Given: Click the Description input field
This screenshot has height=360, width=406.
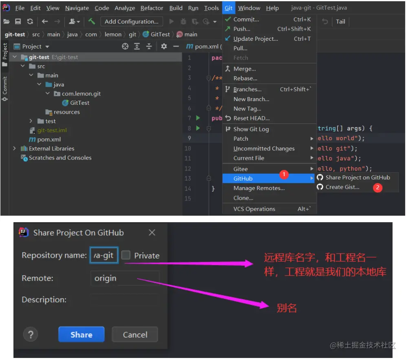Looking at the screenshot, I should [x=125, y=300].
